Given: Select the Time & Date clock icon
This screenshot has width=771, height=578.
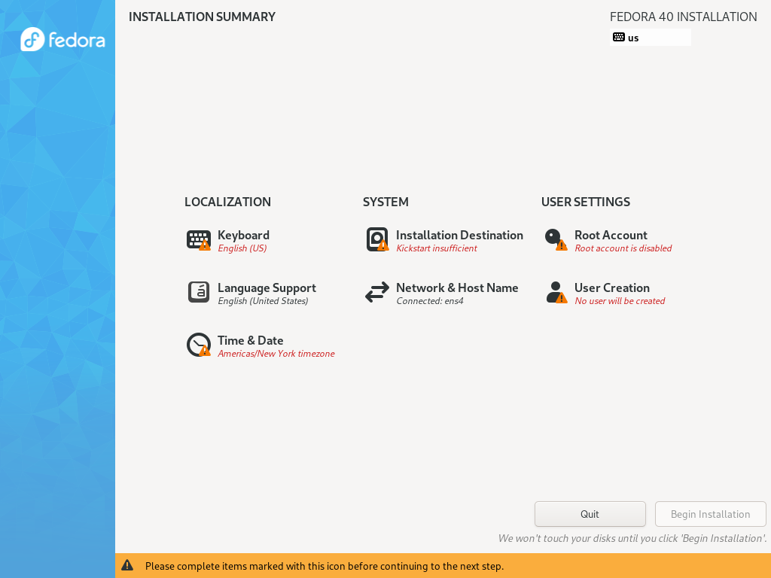Looking at the screenshot, I should pyautogui.click(x=199, y=345).
